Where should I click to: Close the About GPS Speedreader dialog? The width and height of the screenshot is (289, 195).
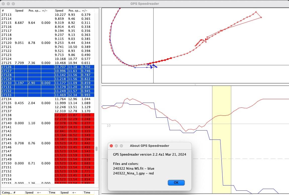pyautogui.click(x=111, y=146)
